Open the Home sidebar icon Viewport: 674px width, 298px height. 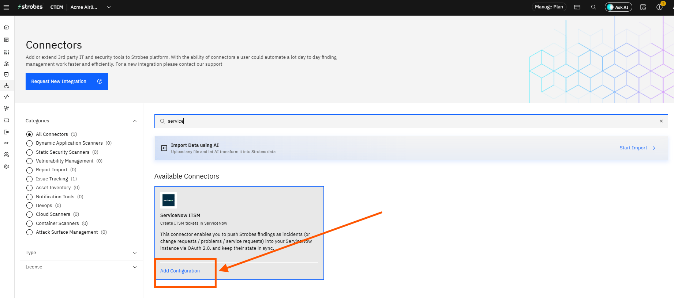6,27
